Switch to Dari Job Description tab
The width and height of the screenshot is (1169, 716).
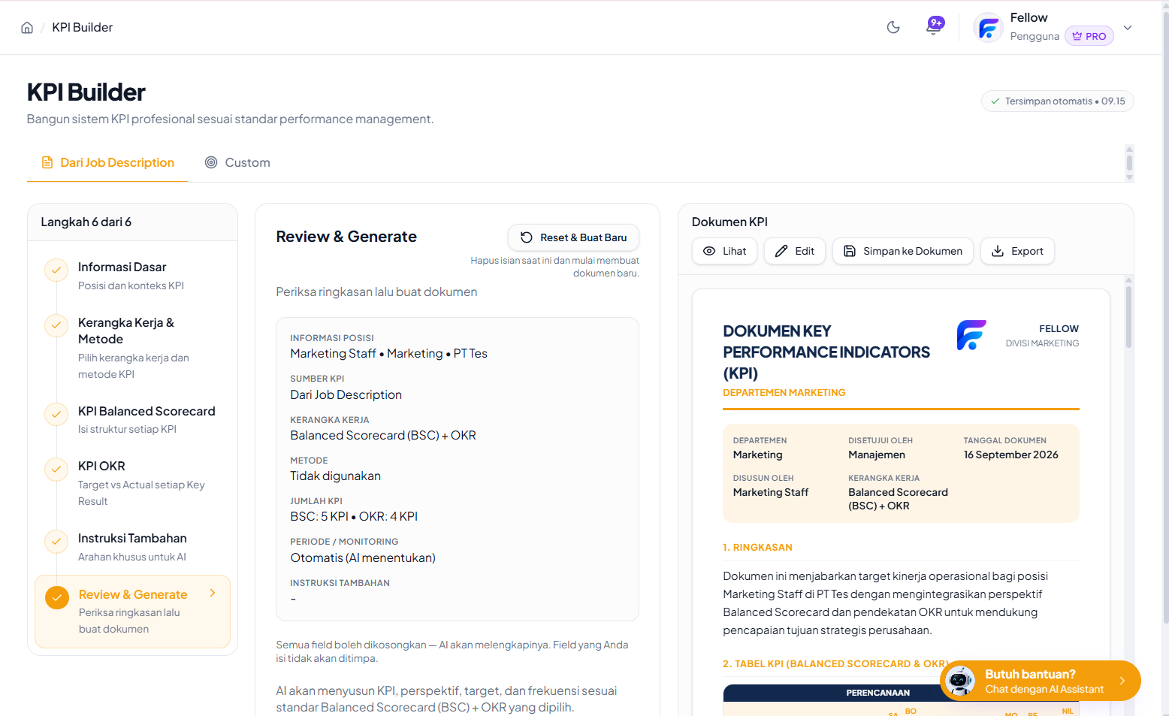coord(107,162)
